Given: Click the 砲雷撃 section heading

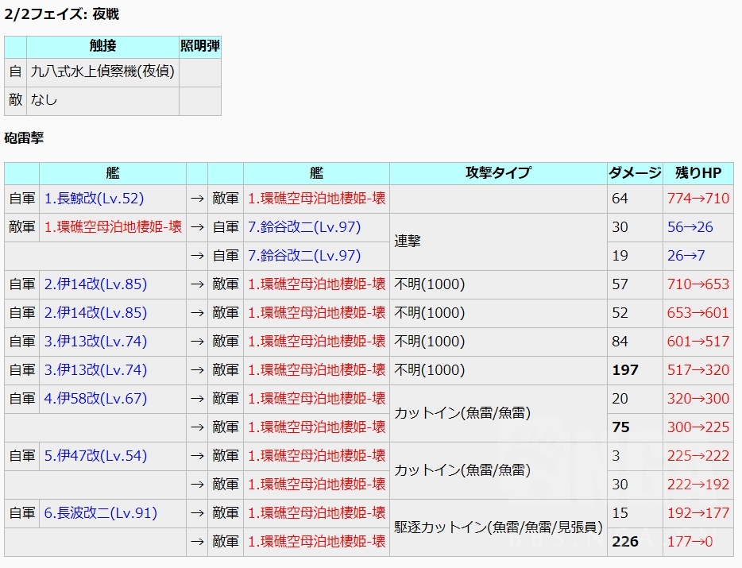Looking at the screenshot, I should 24,138.
